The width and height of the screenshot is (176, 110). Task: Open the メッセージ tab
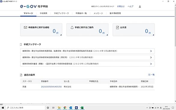tap(98, 13)
